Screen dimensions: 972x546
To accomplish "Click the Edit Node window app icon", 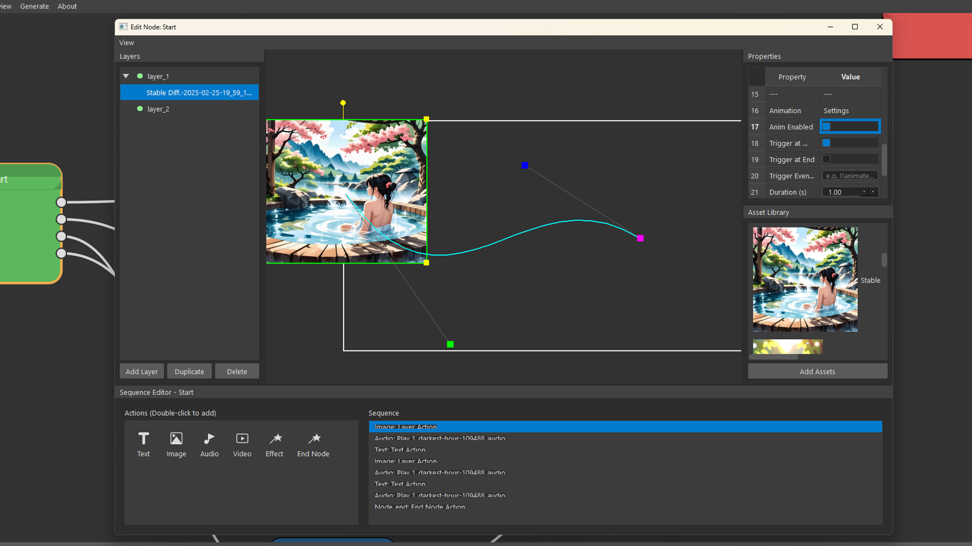I will pyautogui.click(x=123, y=27).
